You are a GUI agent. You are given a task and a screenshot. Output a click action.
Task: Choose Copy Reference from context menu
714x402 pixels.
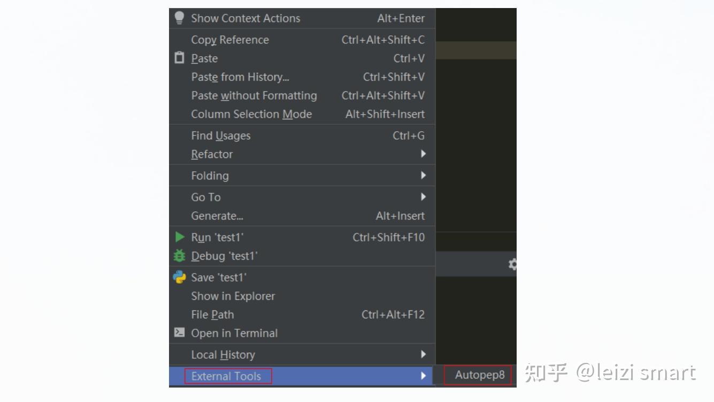point(302,40)
